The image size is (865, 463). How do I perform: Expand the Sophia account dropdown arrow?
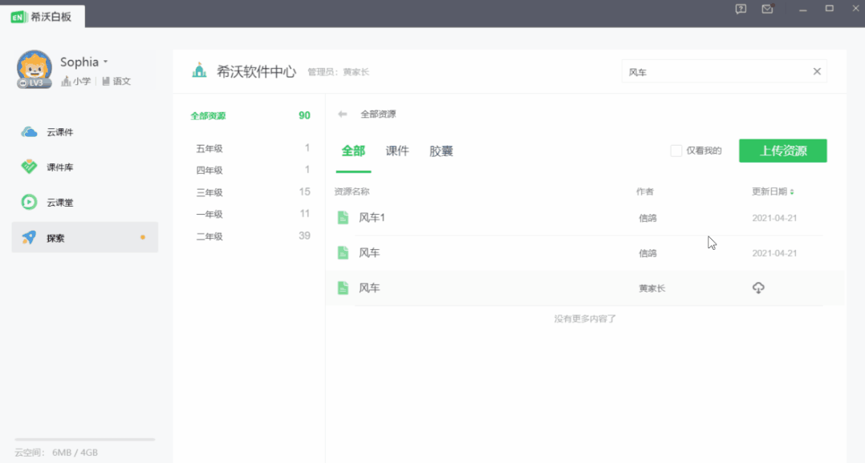point(106,62)
